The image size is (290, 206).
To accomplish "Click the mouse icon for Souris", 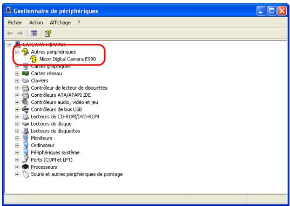I will tap(26, 174).
